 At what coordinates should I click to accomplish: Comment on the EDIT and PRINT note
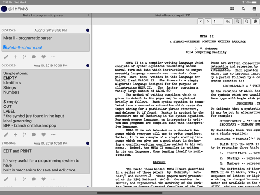point(34,179)
